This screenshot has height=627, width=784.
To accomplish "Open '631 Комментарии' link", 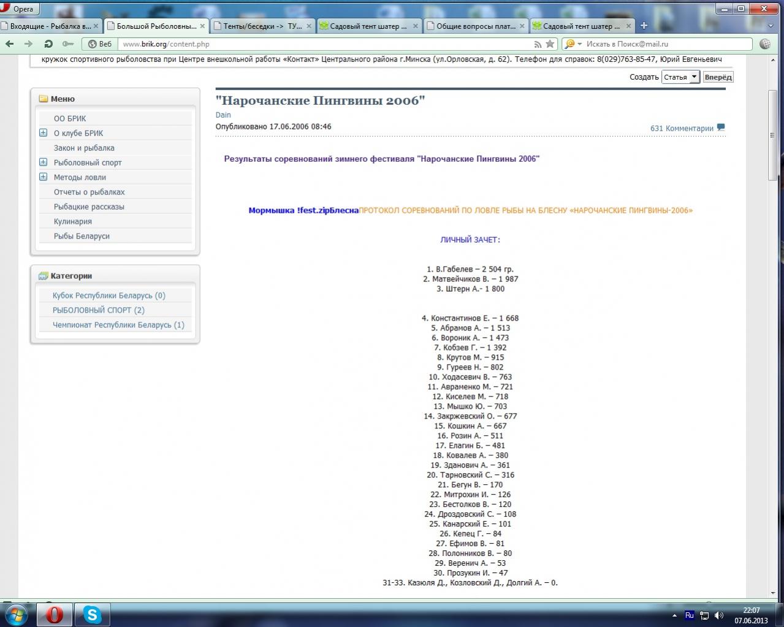I will 682,129.
